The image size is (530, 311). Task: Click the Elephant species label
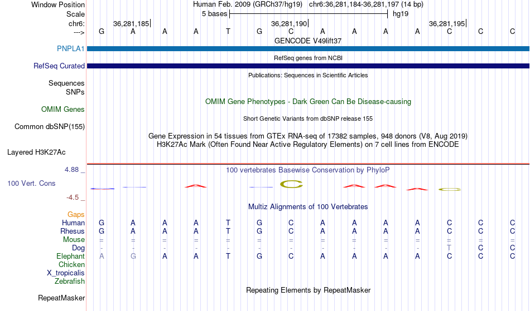[71, 256]
